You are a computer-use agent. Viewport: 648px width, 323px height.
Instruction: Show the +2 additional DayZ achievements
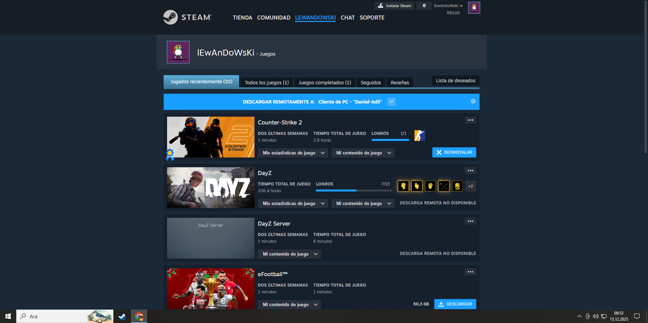pyautogui.click(x=470, y=186)
